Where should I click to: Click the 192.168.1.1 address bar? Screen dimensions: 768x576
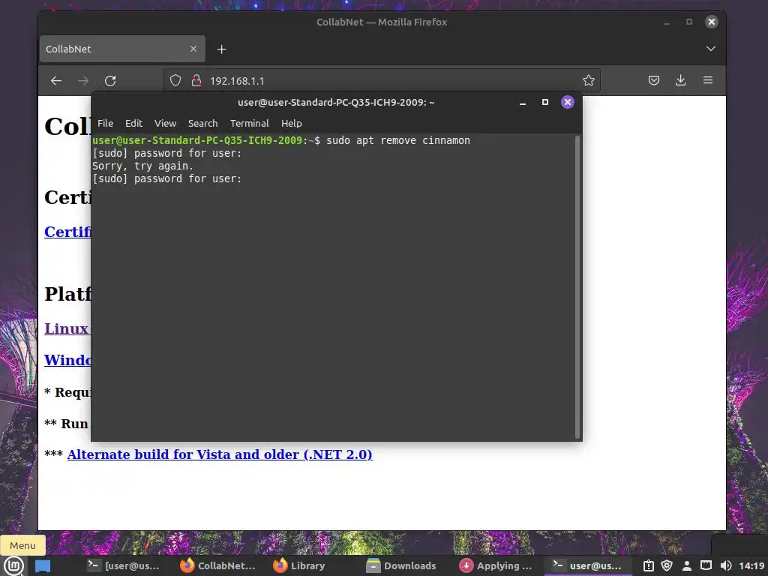coord(382,81)
